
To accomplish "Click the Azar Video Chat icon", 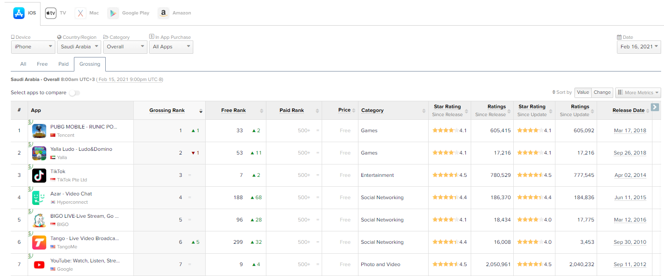I will (x=39, y=198).
